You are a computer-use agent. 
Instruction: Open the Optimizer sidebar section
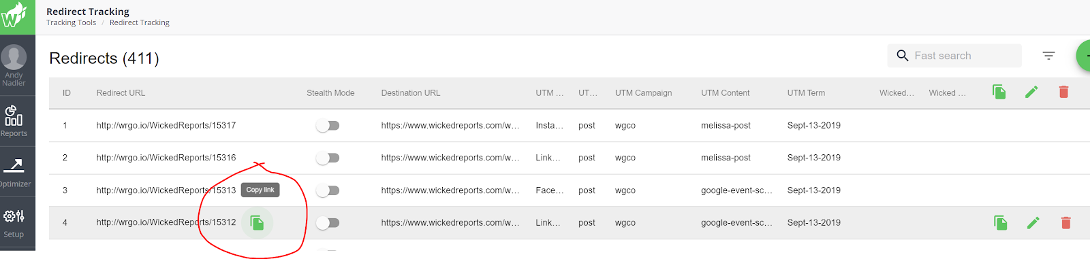point(14,172)
